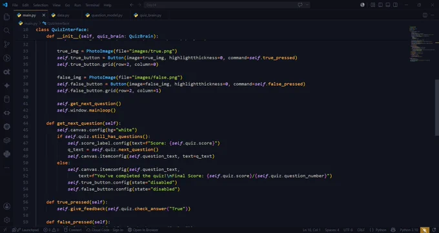Click the Copilot status icon in the status bar
Viewport: 439px width, 233px height.
[393, 230]
